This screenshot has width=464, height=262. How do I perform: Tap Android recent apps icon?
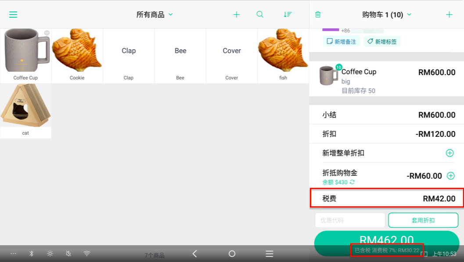269,254
